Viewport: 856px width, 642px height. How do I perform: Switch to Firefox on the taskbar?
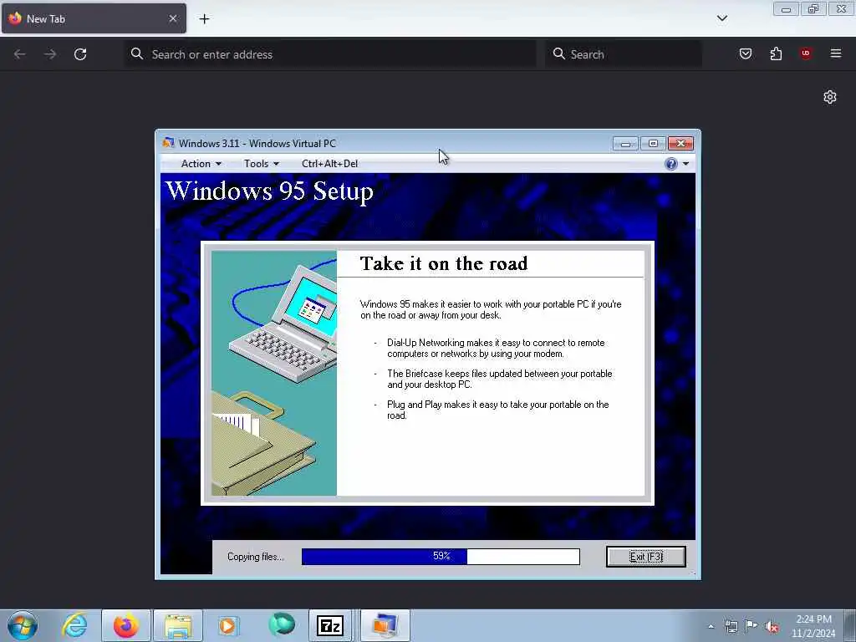pos(126,625)
